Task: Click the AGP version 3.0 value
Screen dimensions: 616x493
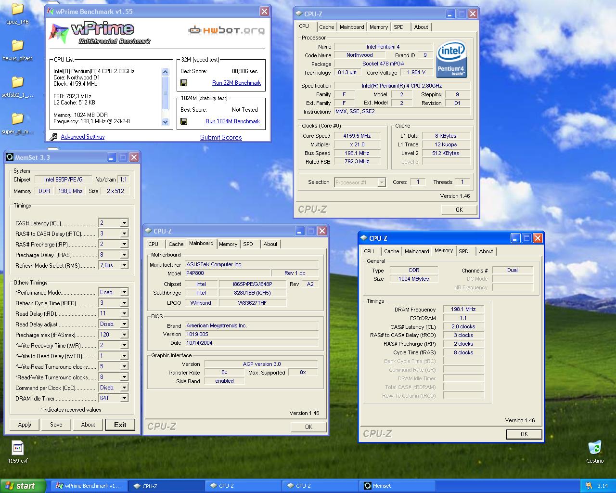Action: (x=261, y=364)
